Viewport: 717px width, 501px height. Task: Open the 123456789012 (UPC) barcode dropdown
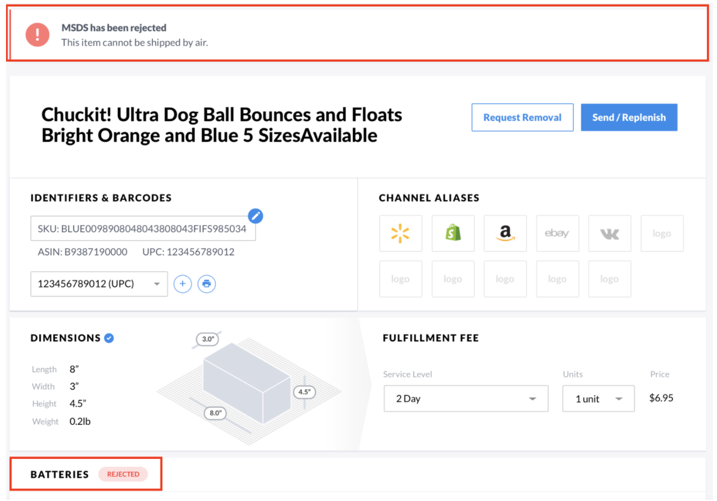(x=99, y=284)
